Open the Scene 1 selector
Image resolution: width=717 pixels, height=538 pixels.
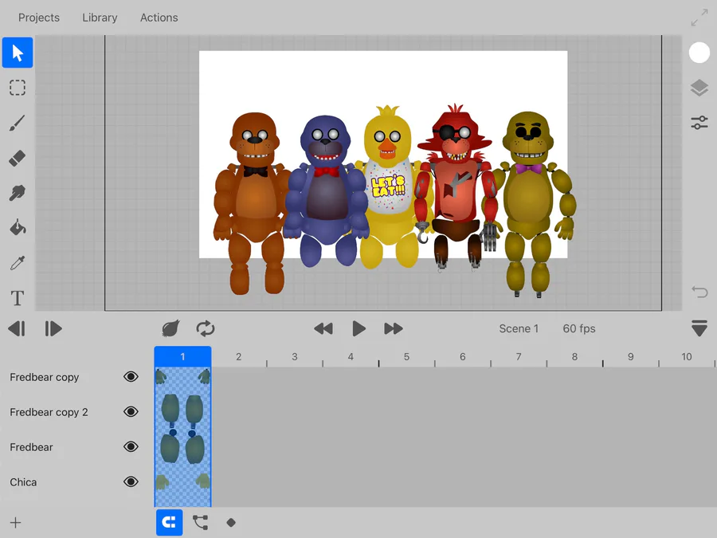click(519, 328)
